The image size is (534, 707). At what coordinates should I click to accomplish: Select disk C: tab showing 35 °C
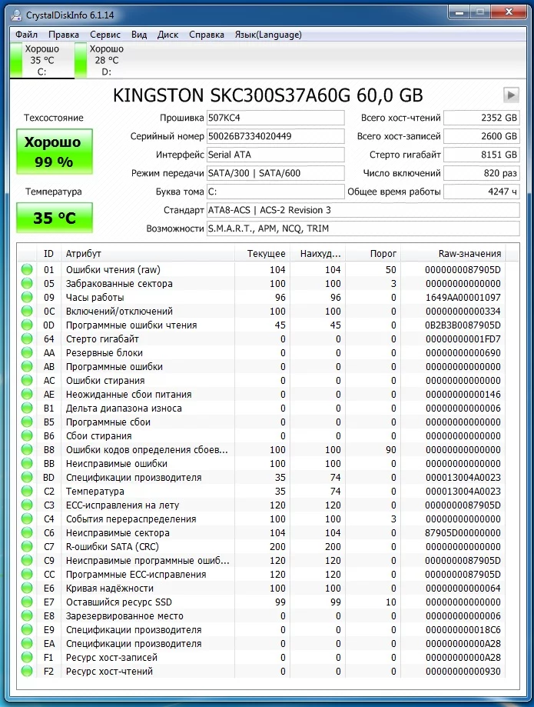41,60
